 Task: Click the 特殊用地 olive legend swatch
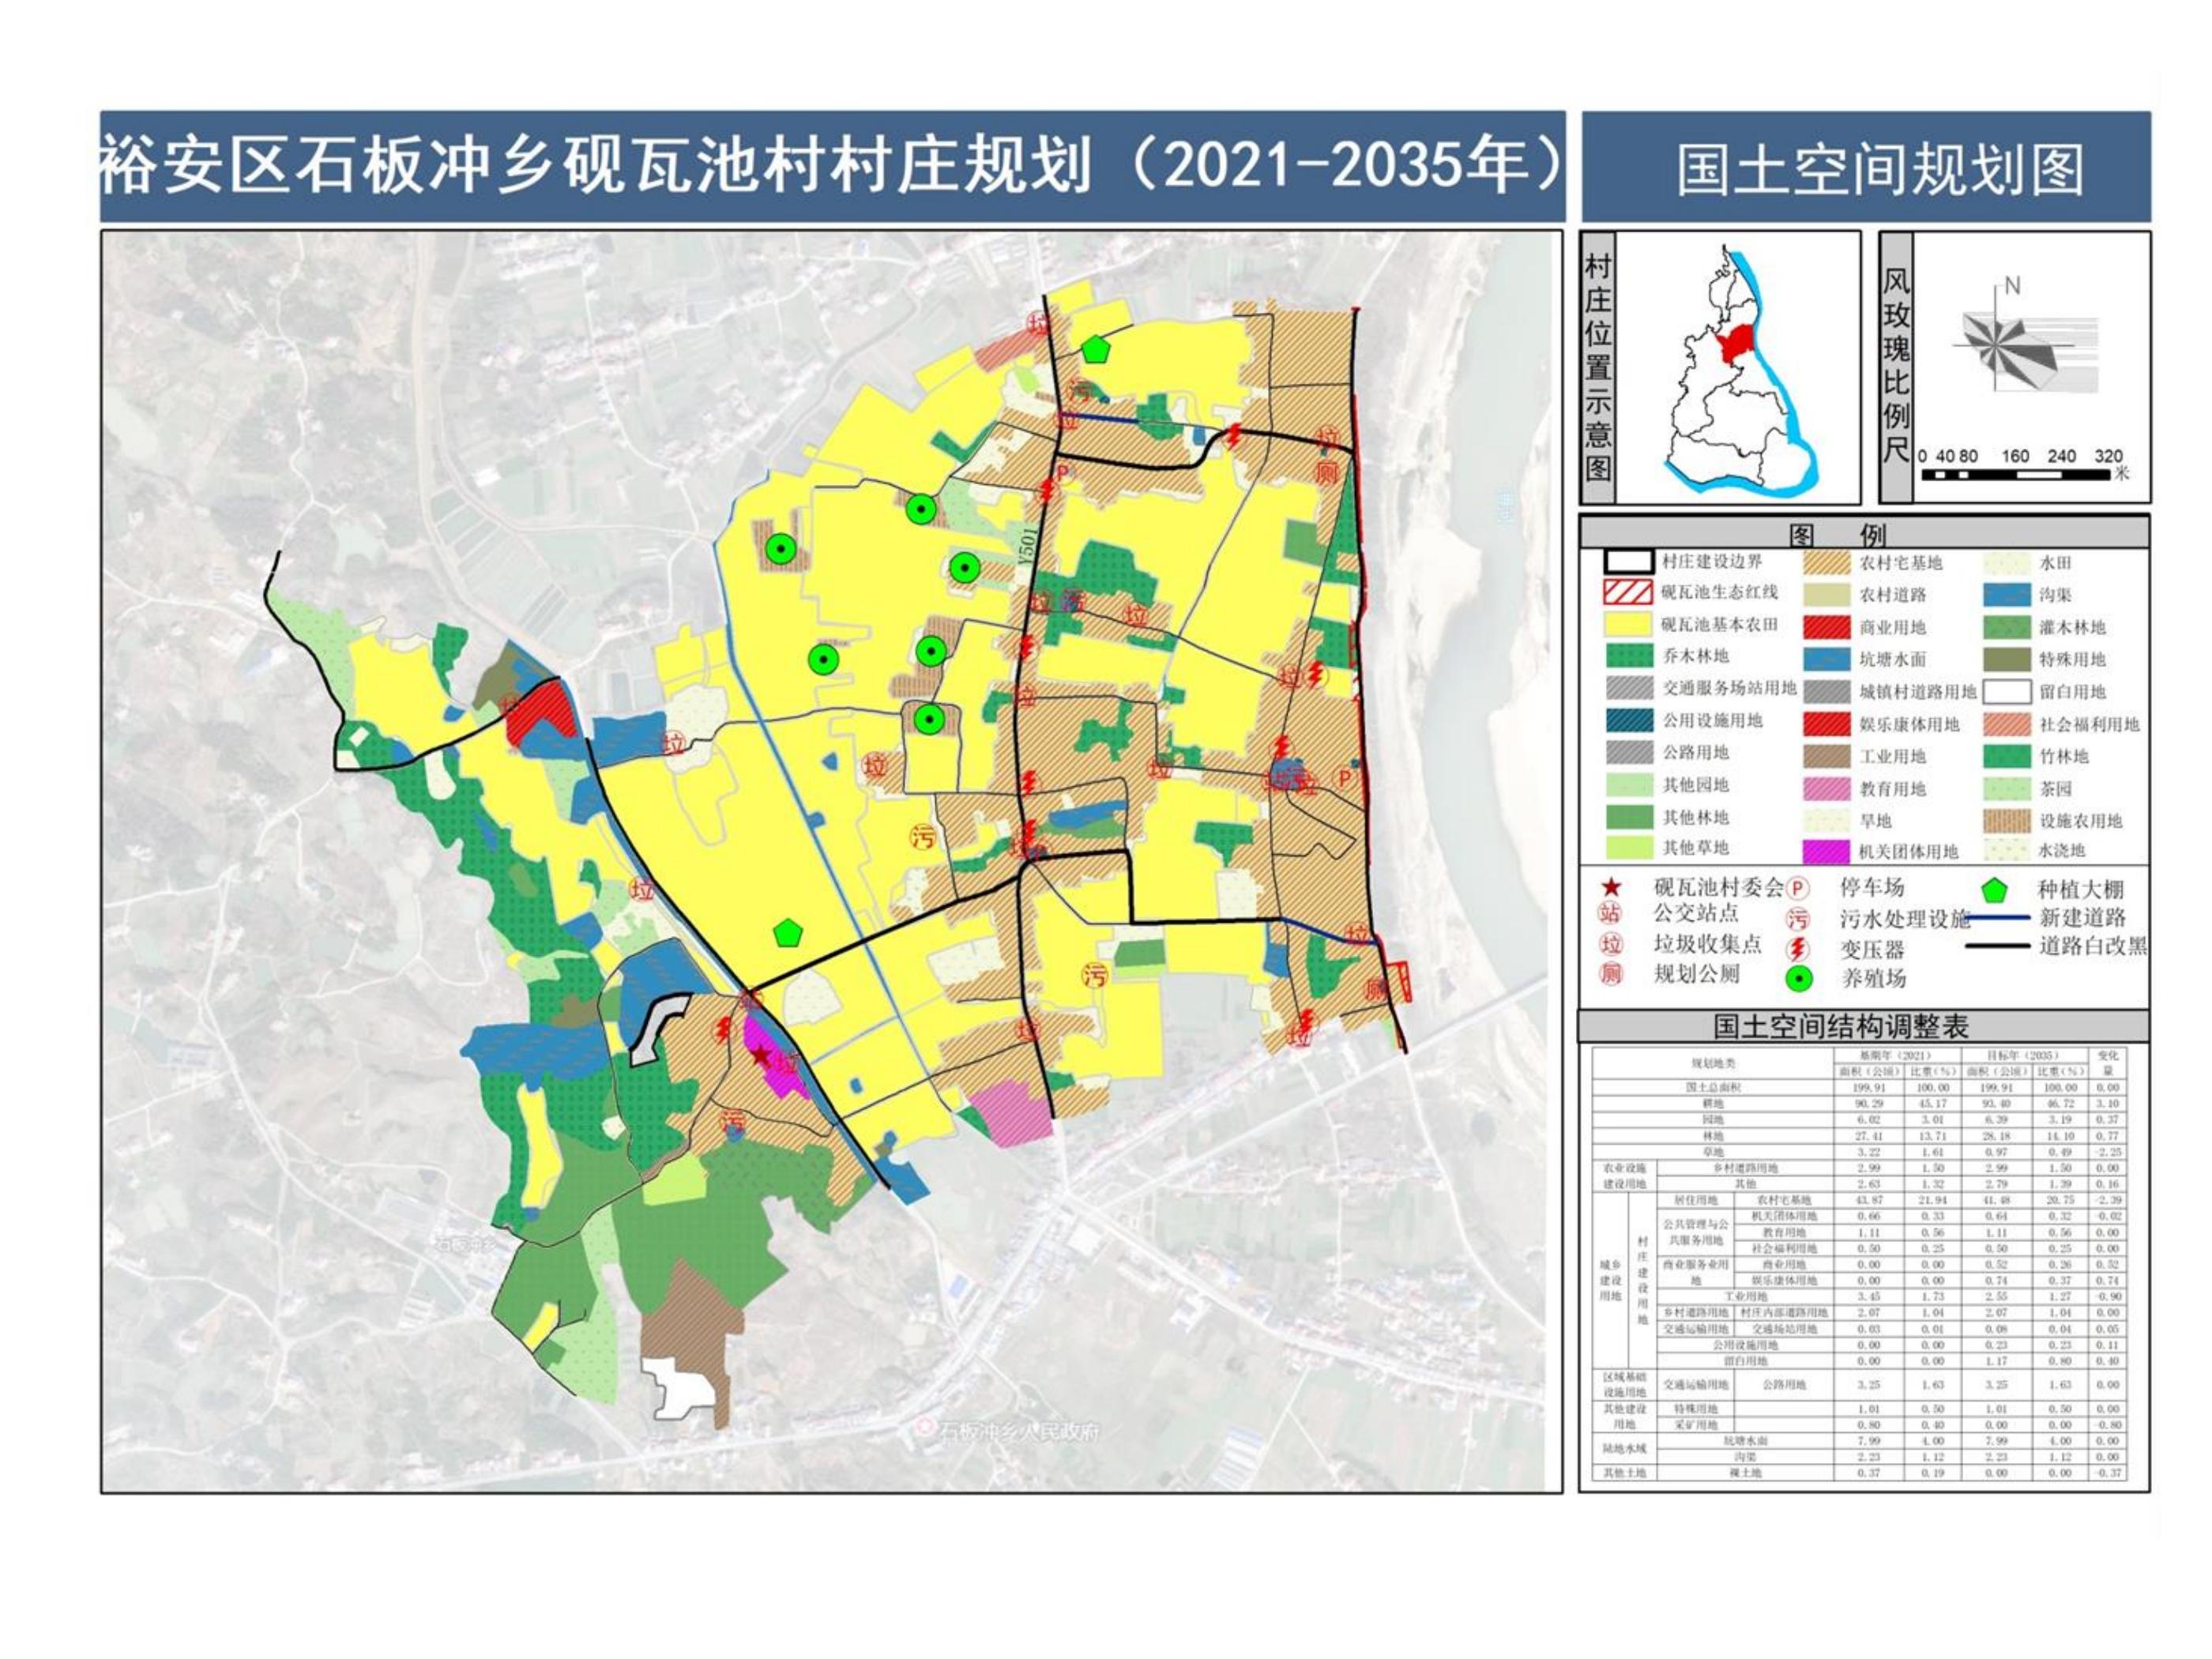[2007, 659]
